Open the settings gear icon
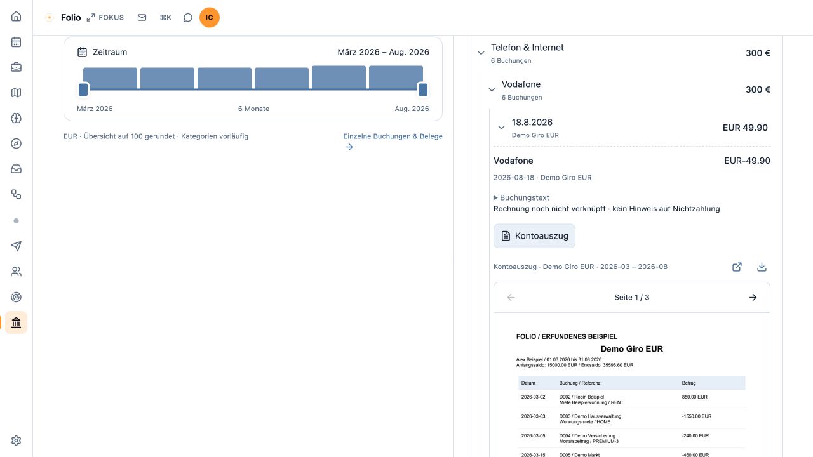 coord(17,440)
